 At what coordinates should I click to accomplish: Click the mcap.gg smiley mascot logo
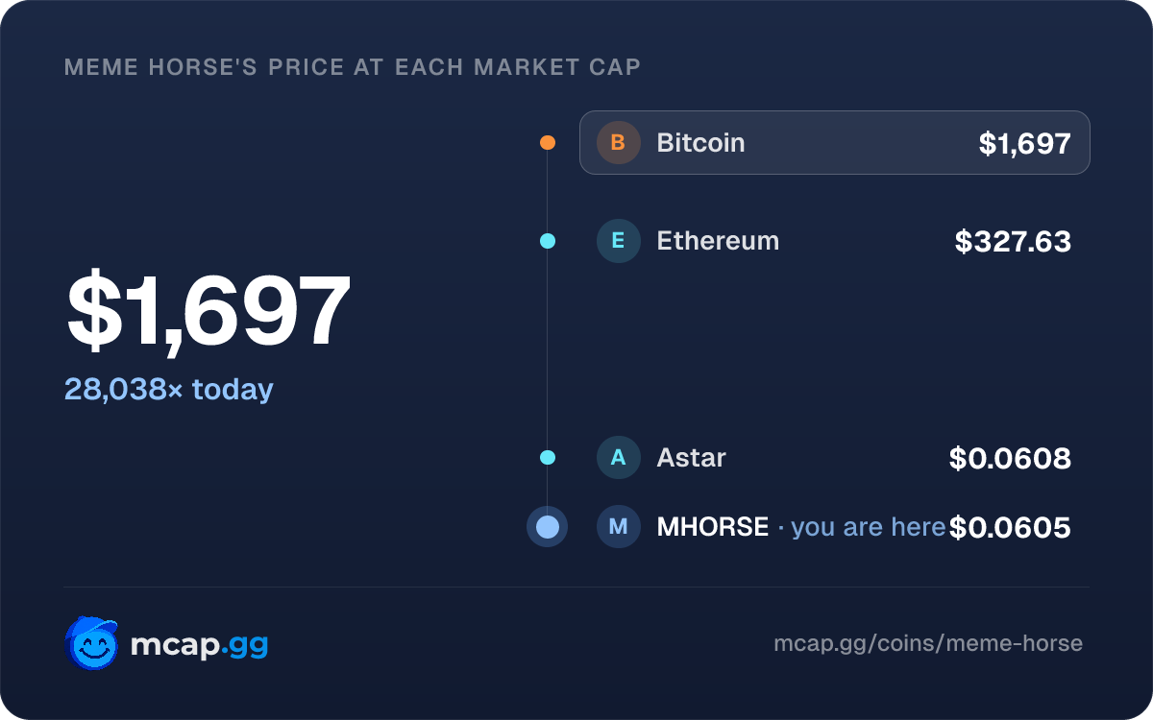92,643
